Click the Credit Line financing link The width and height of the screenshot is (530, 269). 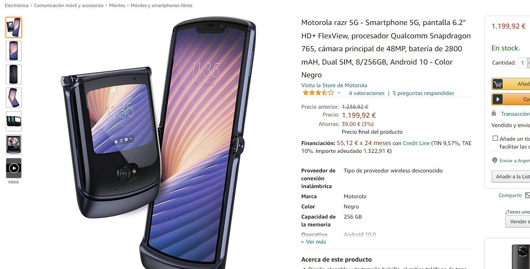tap(416, 143)
